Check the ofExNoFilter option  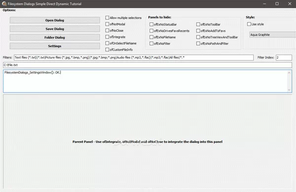click(151, 43)
